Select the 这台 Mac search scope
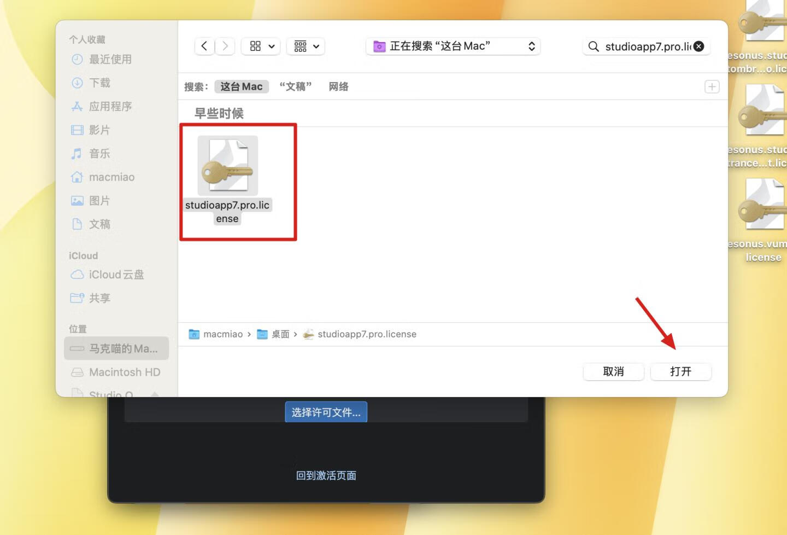Screen dimensions: 787x535 [242, 86]
